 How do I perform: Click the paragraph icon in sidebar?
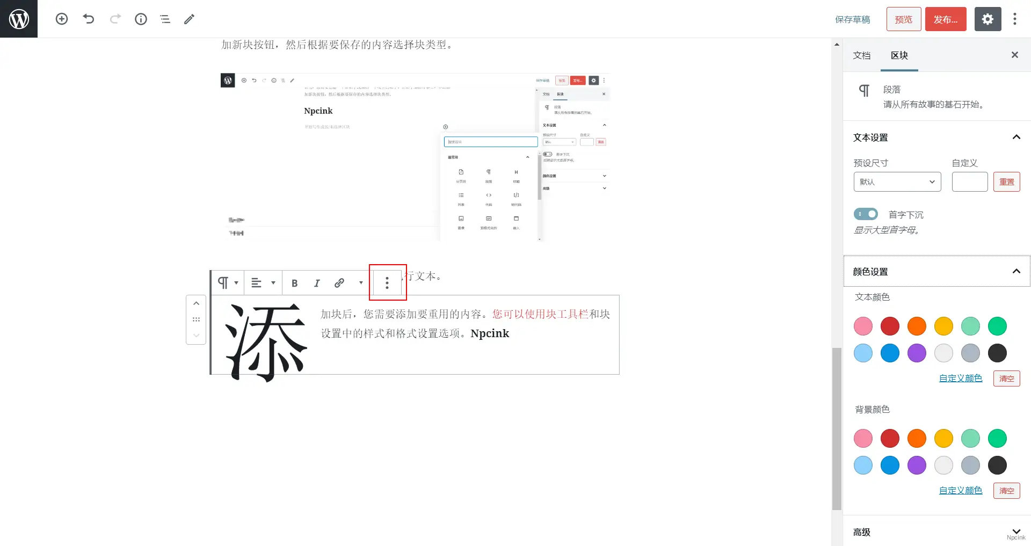coord(864,90)
